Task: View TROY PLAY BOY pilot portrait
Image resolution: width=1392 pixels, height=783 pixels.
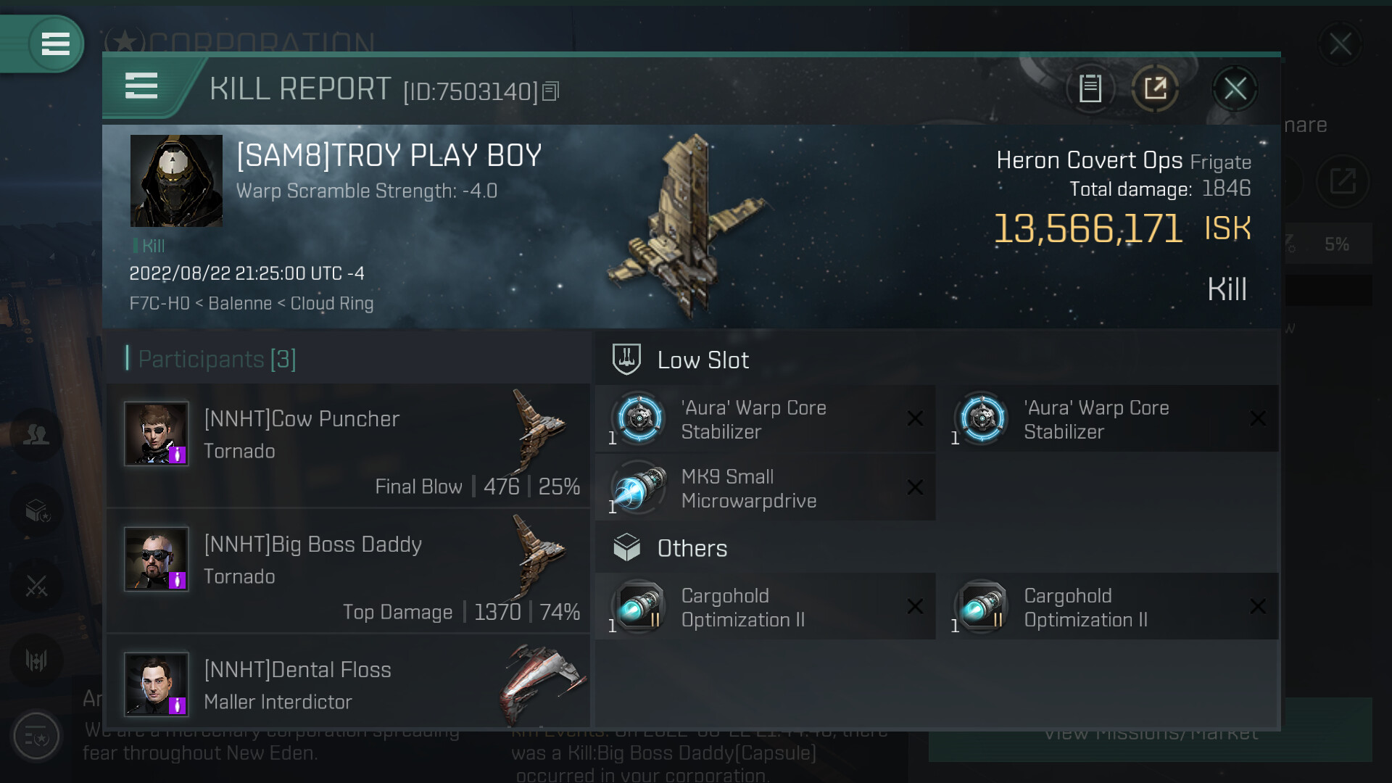Action: [x=176, y=181]
